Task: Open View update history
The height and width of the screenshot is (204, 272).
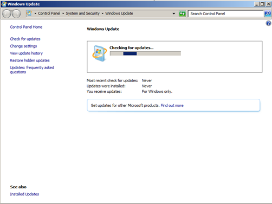Action: pos(27,53)
